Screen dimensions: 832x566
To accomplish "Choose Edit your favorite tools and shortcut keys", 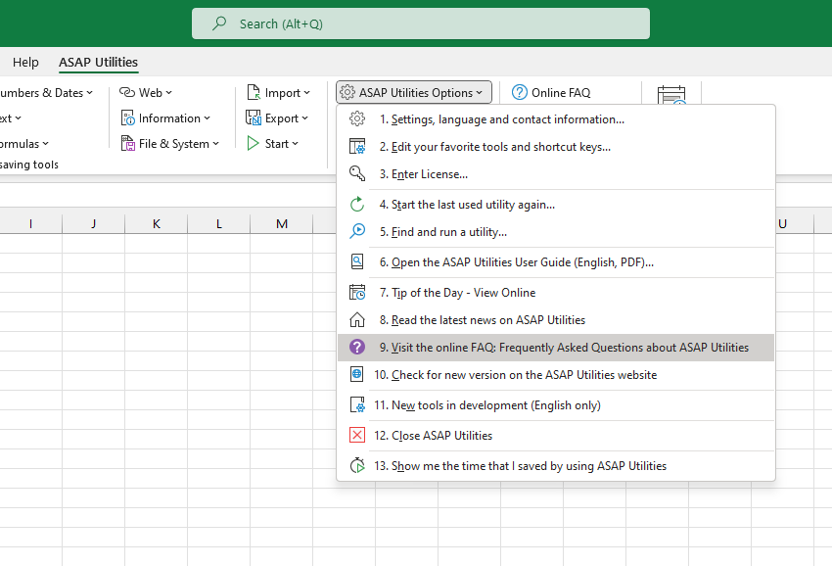I will tap(556, 147).
